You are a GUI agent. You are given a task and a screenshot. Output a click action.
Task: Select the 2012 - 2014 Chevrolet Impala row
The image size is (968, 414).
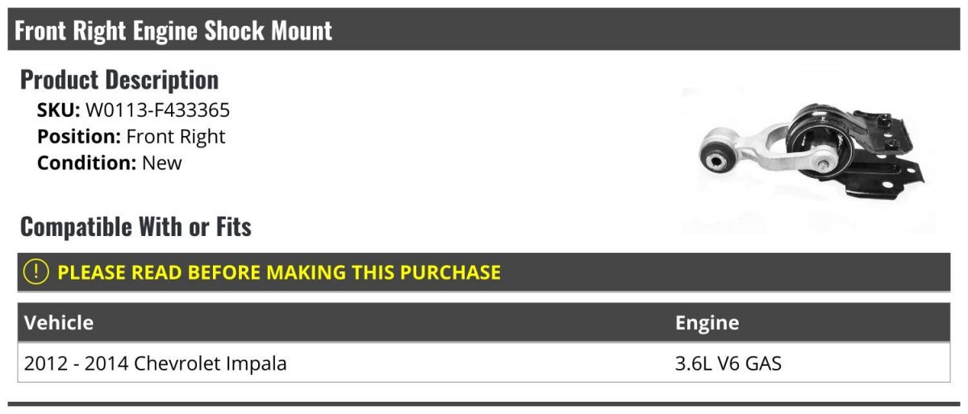(x=484, y=363)
